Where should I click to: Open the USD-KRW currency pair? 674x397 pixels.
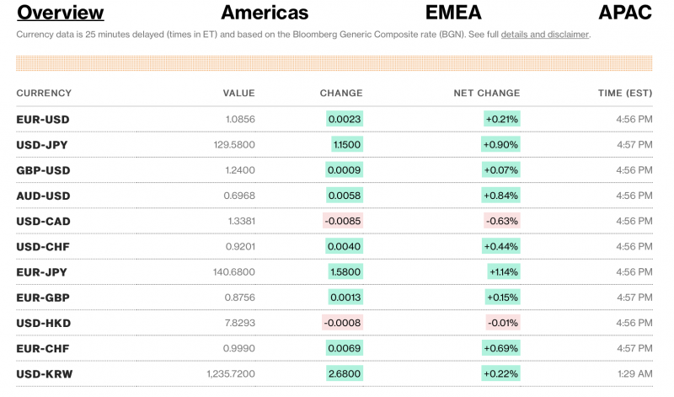[x=43, y=373]
